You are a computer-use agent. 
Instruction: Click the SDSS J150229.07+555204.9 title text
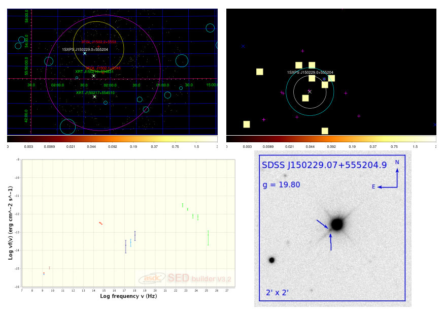click(324, 165)
